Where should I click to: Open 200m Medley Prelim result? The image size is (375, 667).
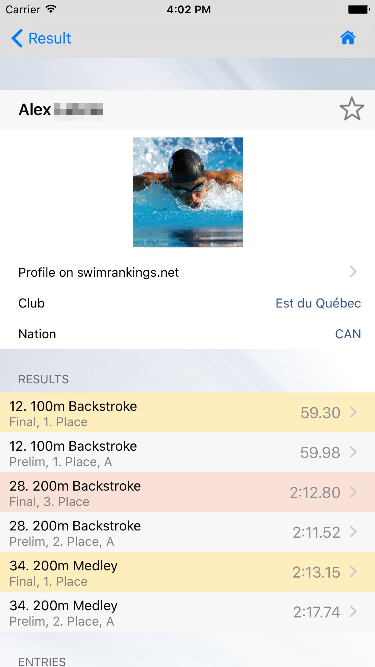64,612
